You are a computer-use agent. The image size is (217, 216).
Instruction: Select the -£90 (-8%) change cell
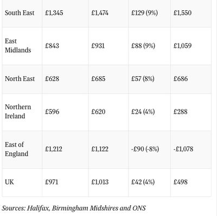point(145,149)
